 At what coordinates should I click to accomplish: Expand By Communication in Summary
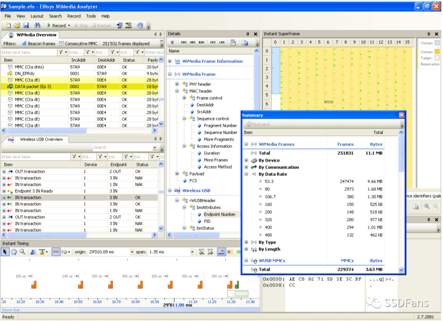[x=247, y=167]
